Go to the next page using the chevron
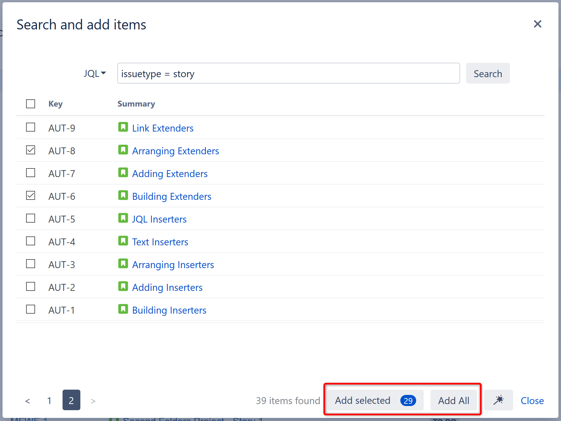The image size is (561, 421). coord(93,400)
